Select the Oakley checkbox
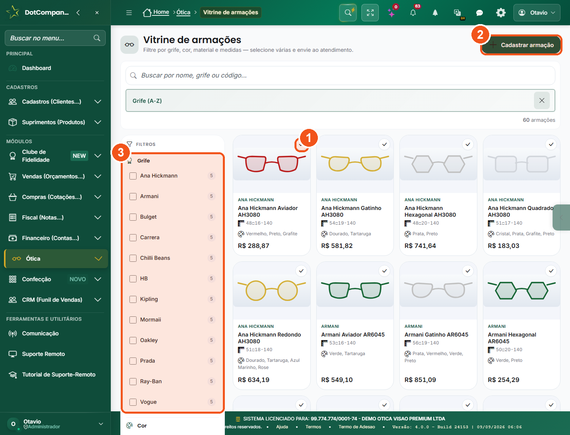Screen dimensions: 570x435 click(133, 340)
